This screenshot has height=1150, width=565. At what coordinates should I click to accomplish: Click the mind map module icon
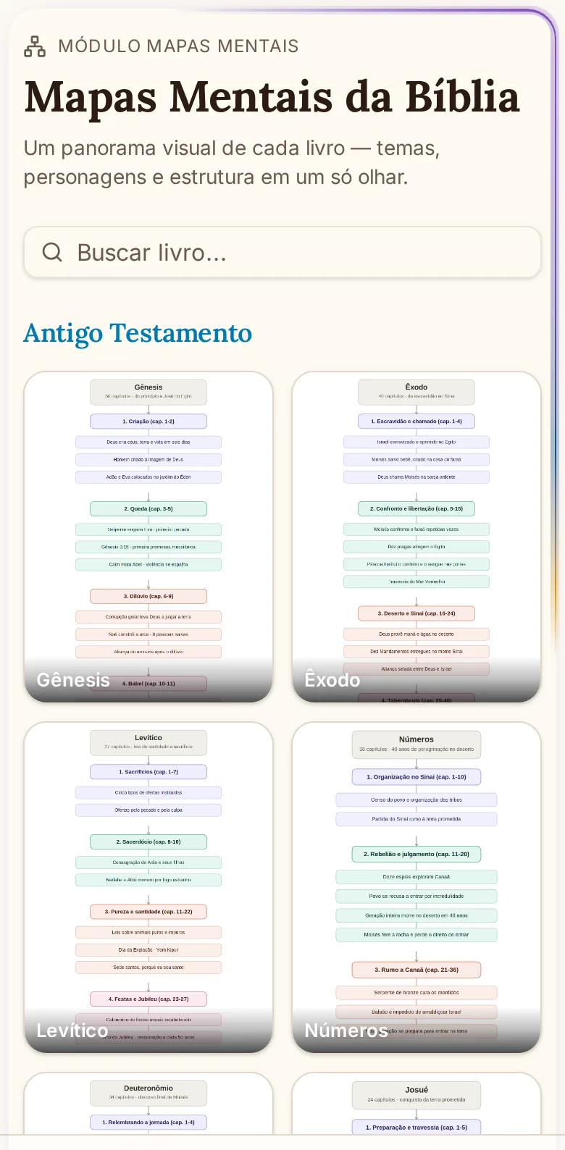[35, 46]
